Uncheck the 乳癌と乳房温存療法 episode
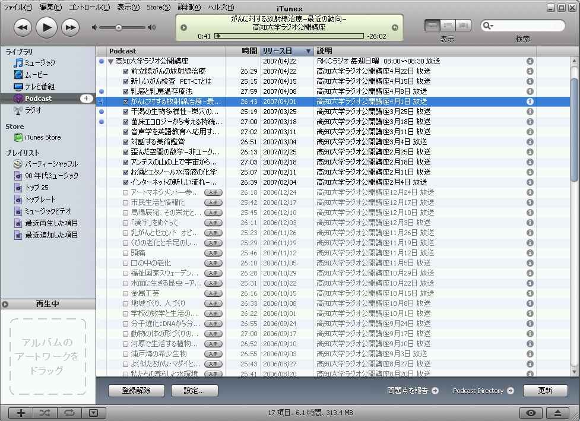 (125, 91)
